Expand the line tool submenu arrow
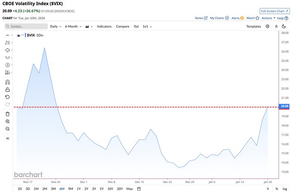 point(12,35)
